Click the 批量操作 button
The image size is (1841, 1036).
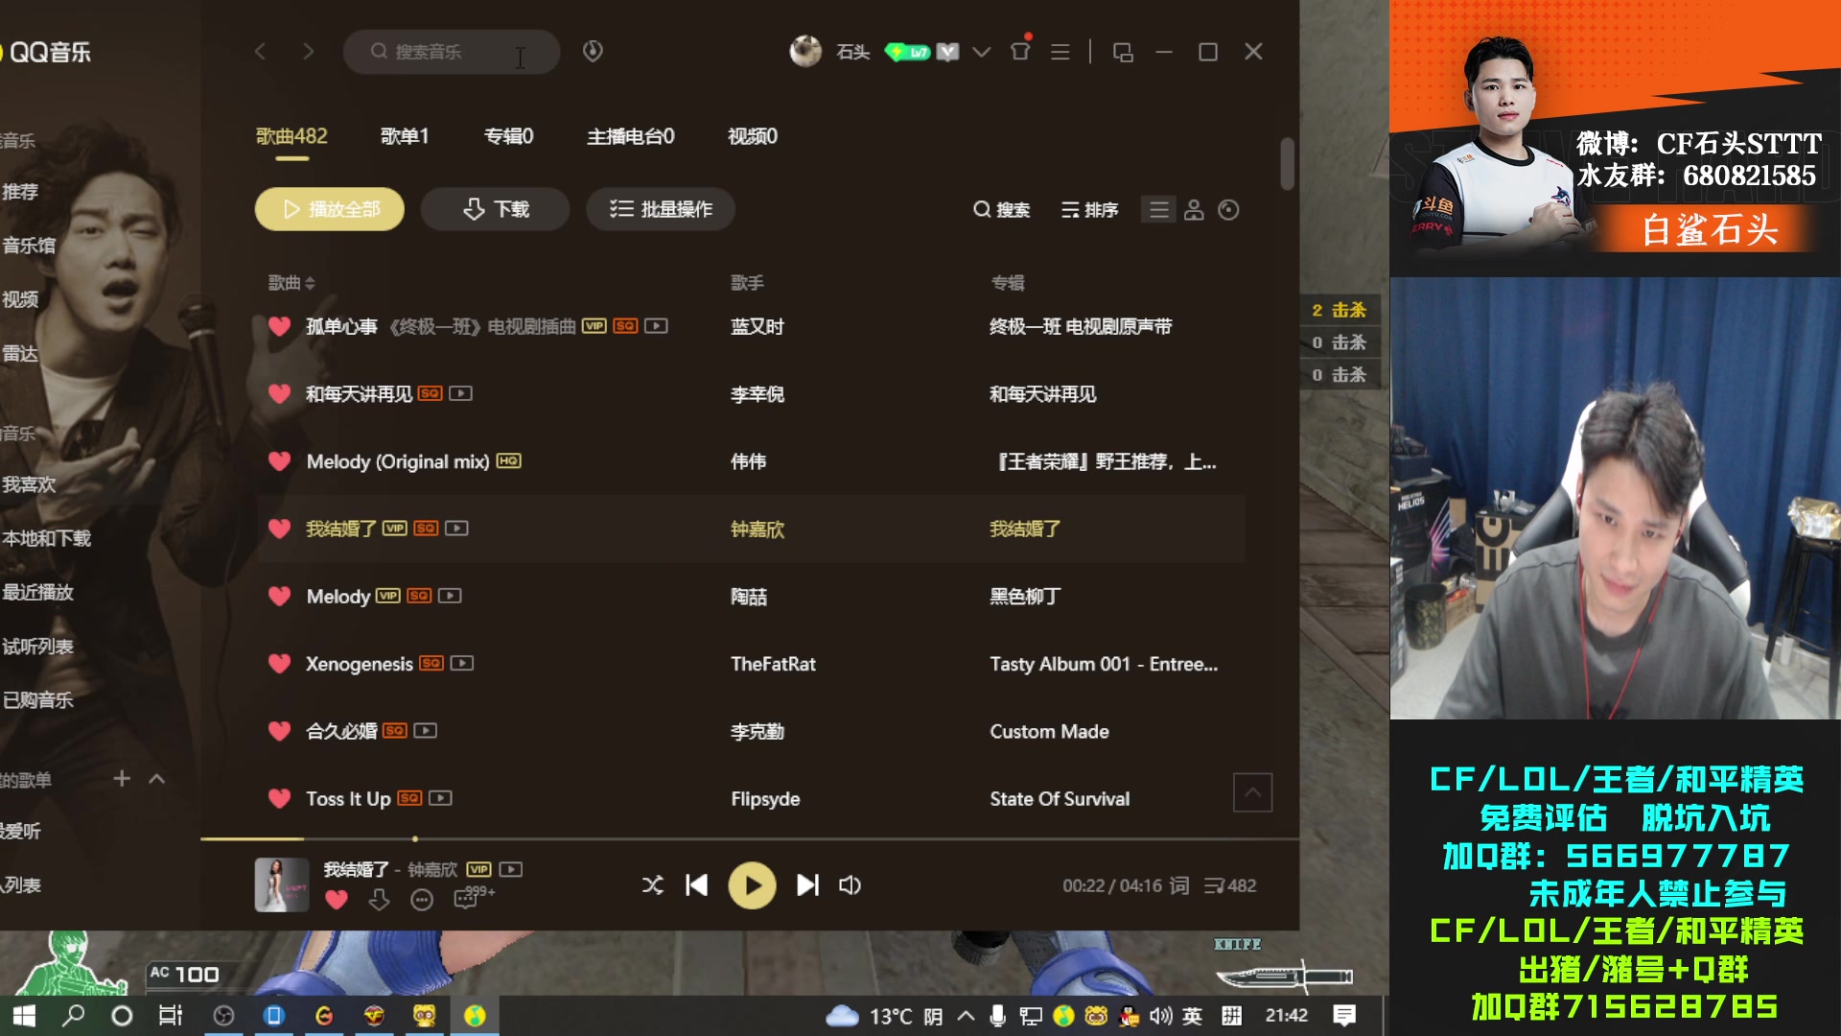click(661, 209)
